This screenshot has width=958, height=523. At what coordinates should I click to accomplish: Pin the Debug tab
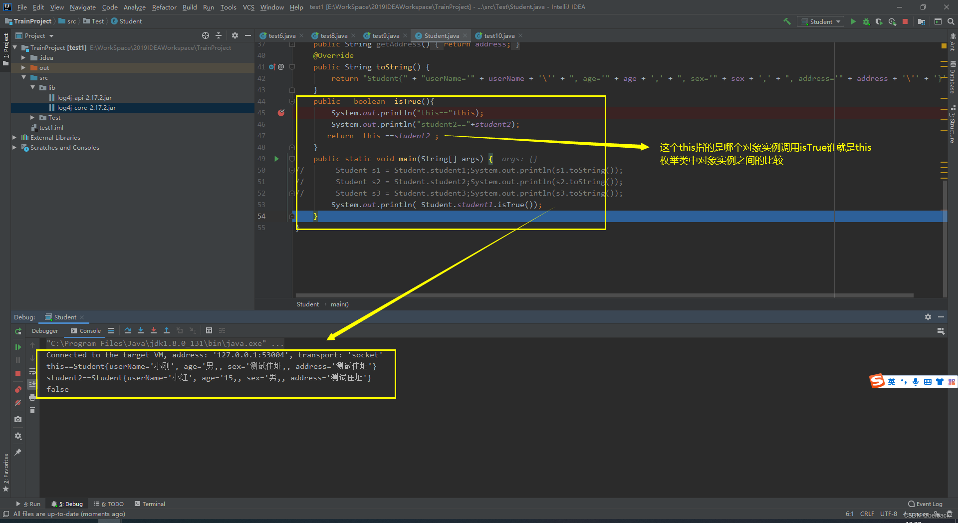click(18, 452)
